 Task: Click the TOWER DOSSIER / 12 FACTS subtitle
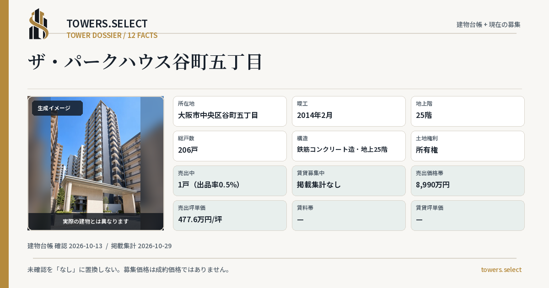tap(112, 35)
